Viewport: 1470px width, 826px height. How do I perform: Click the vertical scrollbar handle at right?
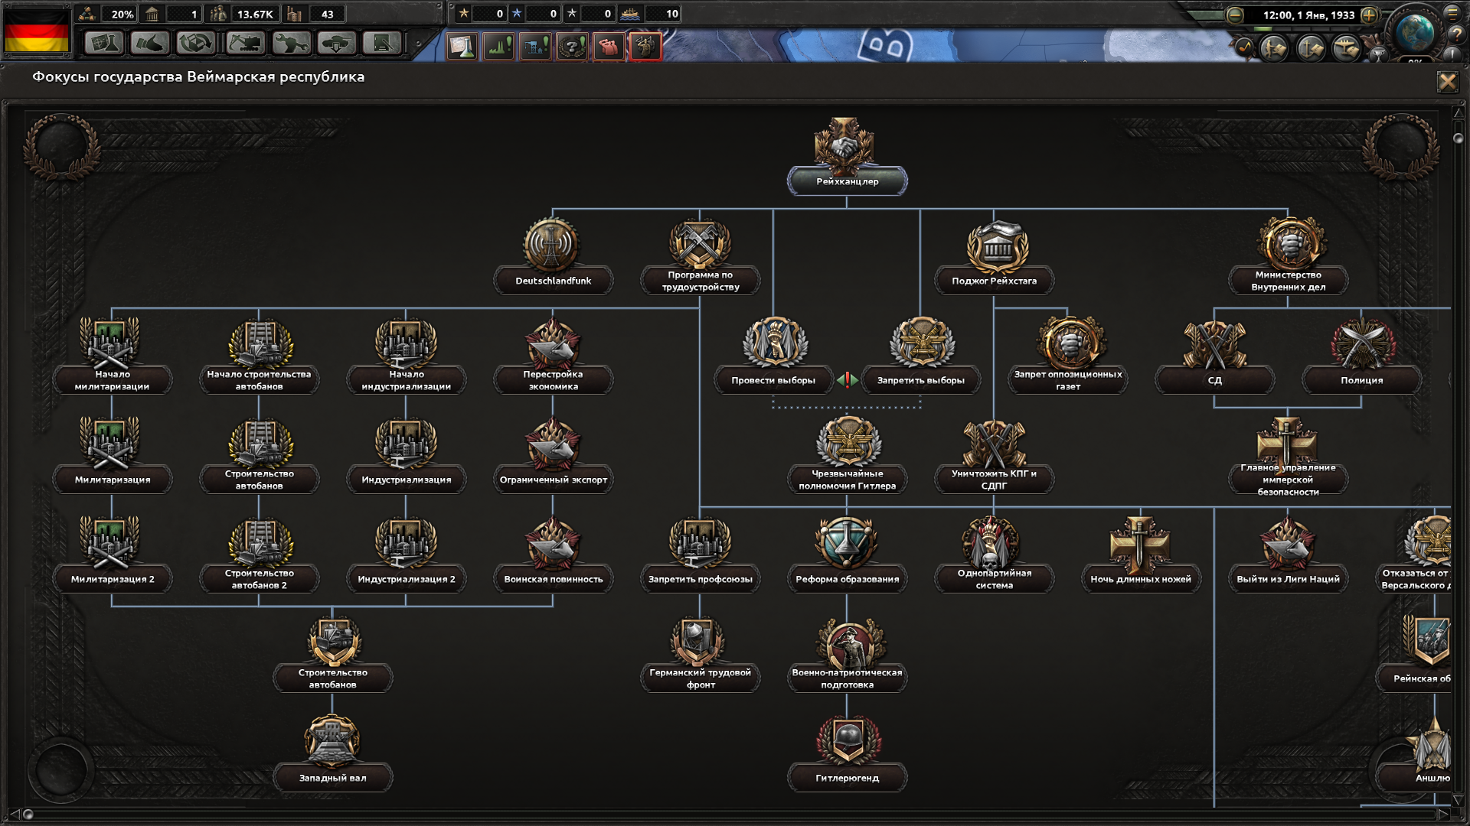(x=1458, y=138)
